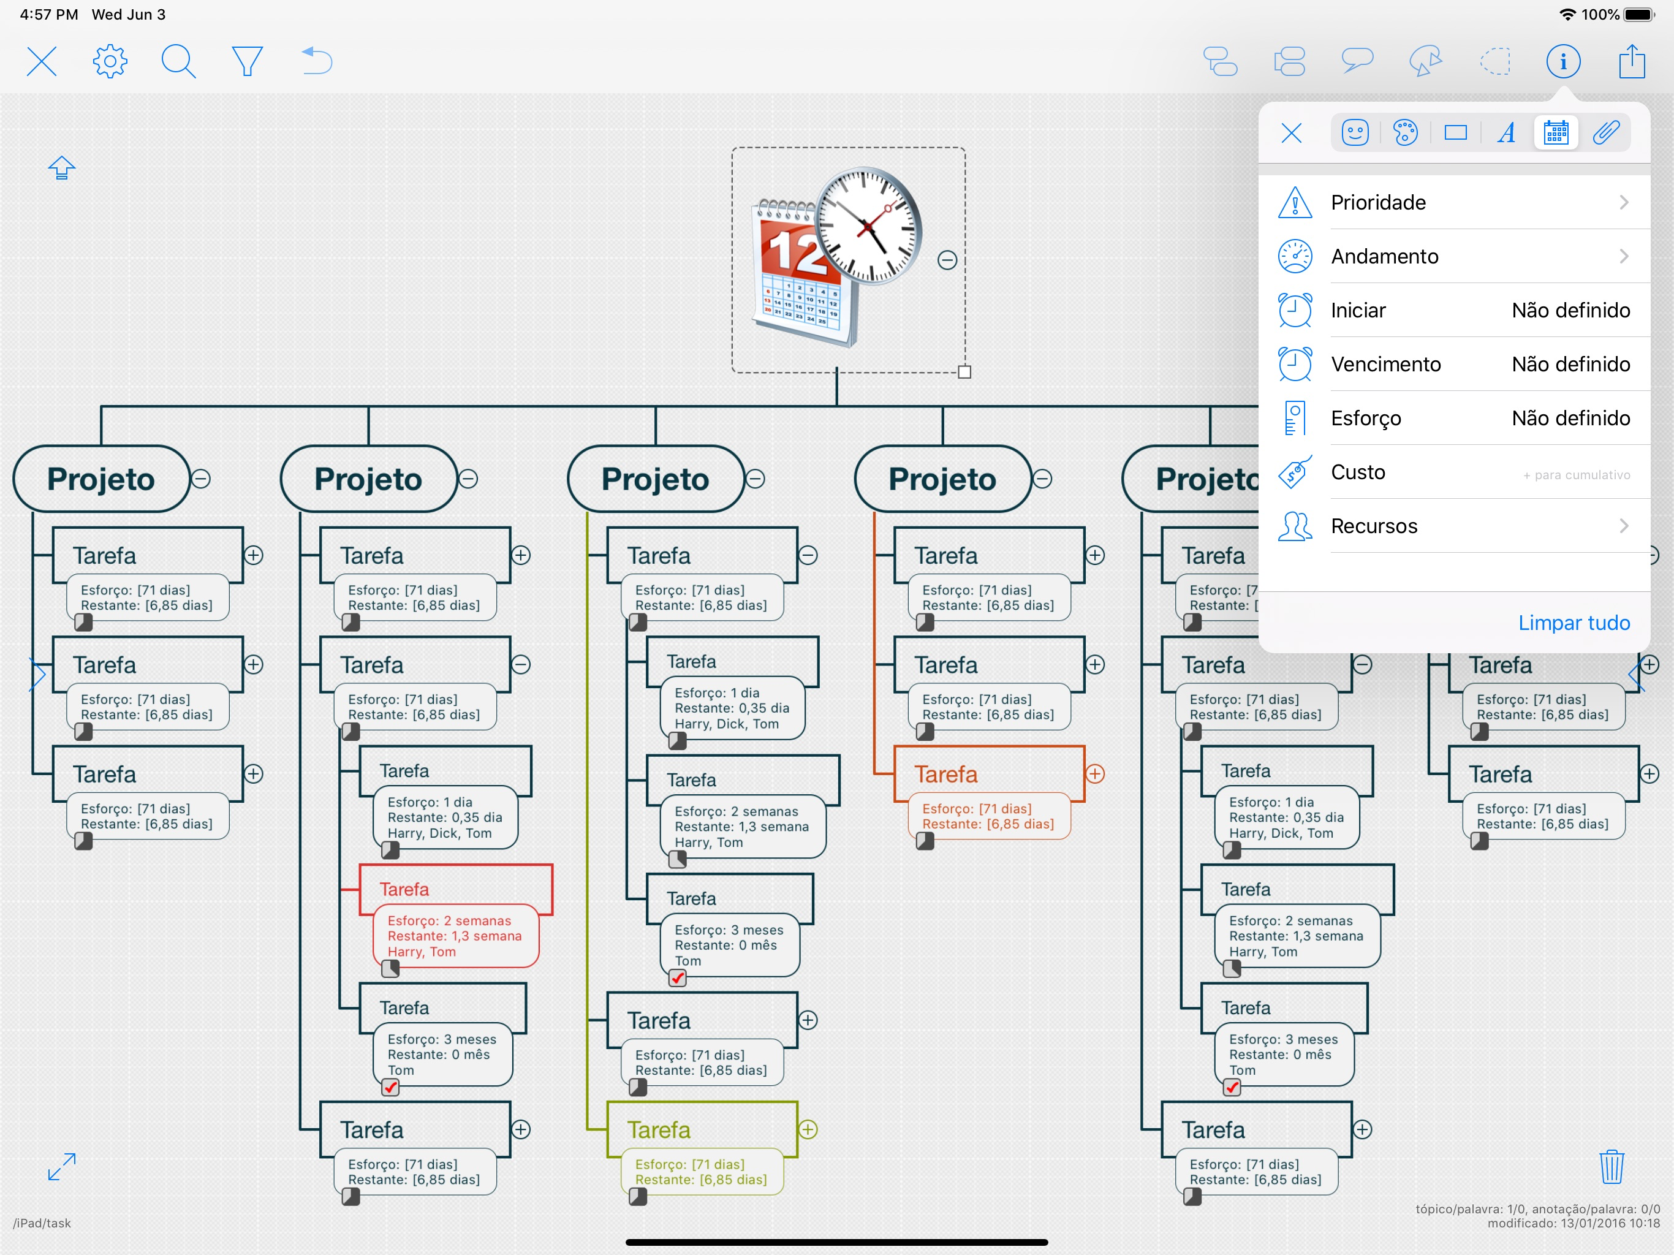Click the undo arrow icon
Image resolution: width=1674 pixels, height=1255 pixels.
pos(316,61)
